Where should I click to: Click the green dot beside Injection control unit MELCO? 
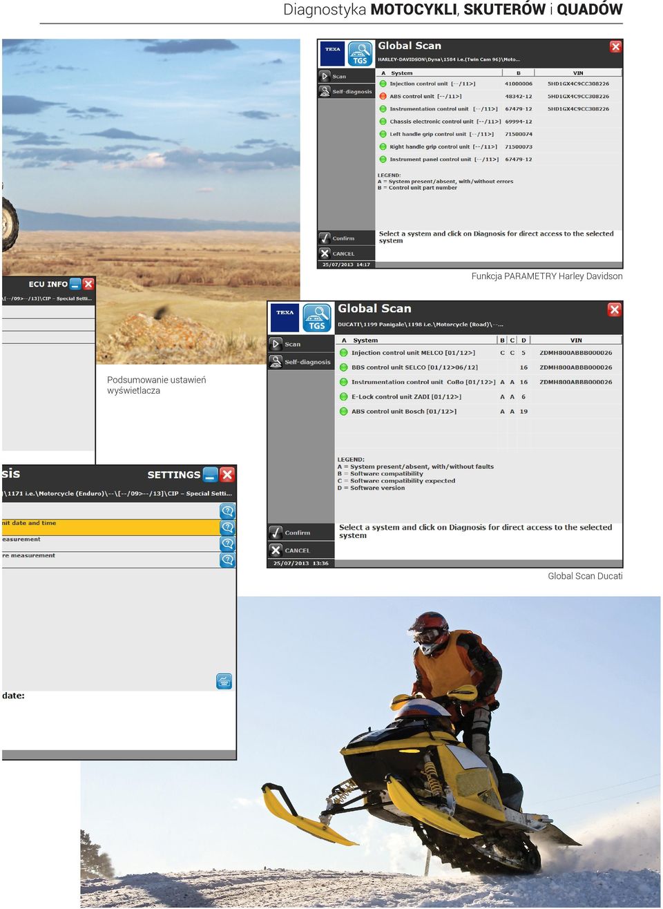click(343, 352)
